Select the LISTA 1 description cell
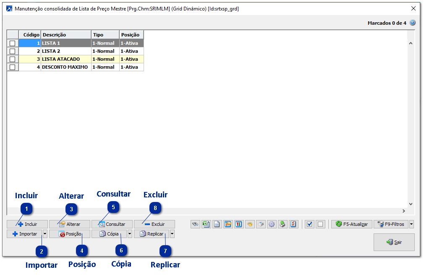 (66, 43)
